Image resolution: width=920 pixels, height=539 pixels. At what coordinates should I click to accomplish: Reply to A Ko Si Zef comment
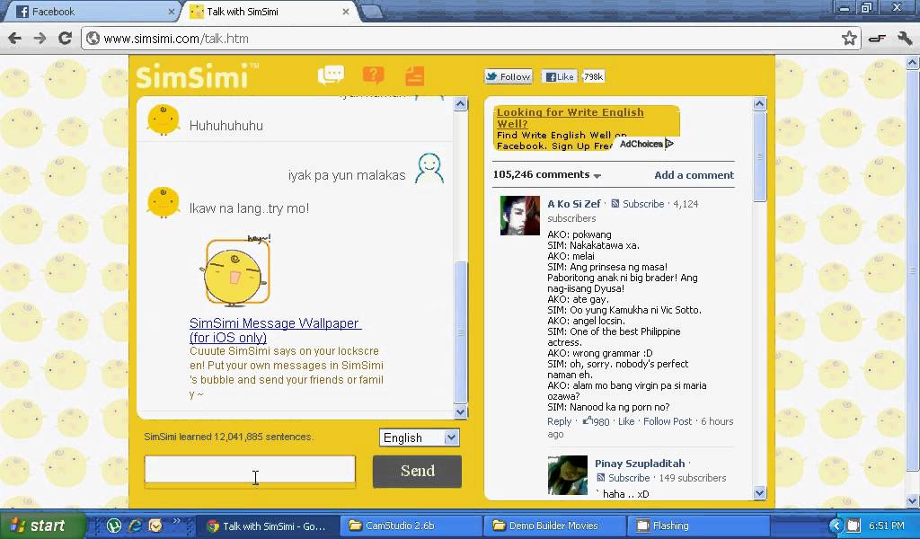point(559,421)
